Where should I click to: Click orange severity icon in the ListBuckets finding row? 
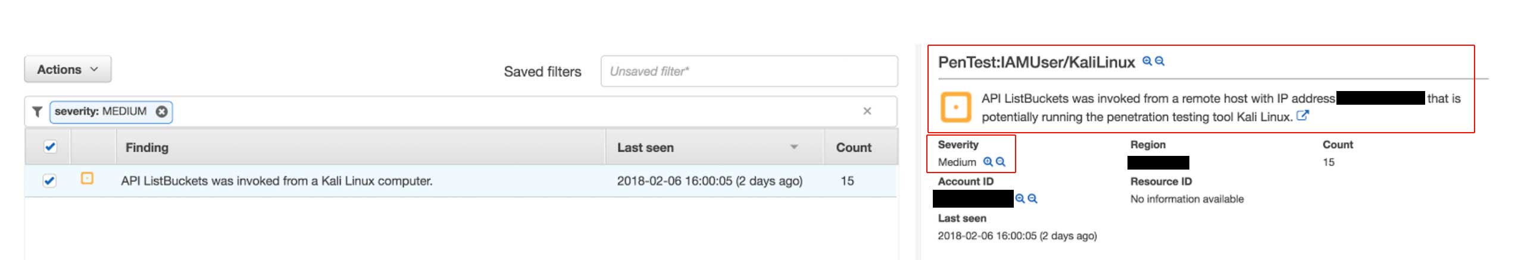coord(87,178)
